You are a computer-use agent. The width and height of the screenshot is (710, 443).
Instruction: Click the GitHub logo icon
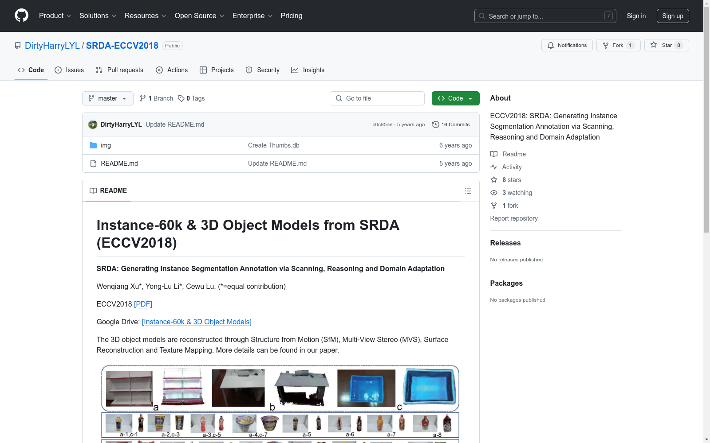21,16
